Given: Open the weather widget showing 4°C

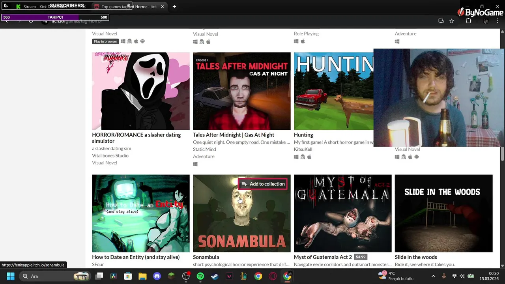Looking at the screenshot, I should (396, 276).
